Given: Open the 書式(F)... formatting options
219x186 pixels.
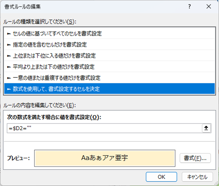Looking at the screenshot, I should pos(195,158).
